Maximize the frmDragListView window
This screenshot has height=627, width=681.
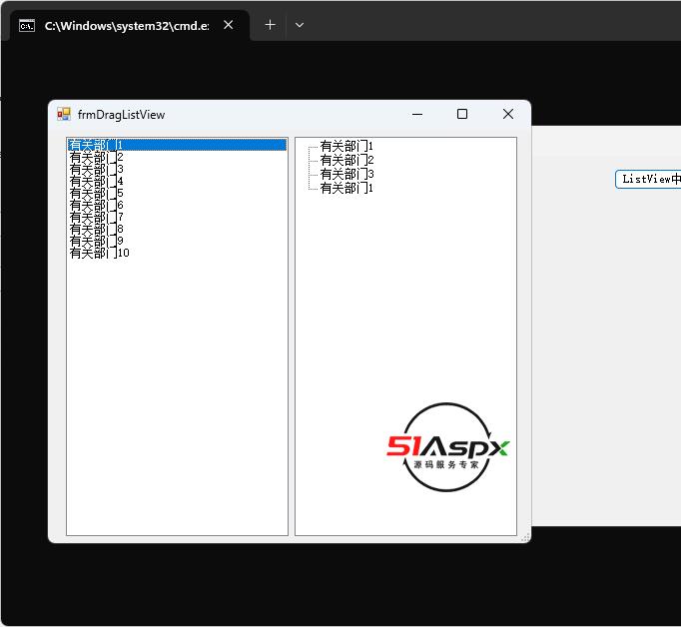point(462,115)
